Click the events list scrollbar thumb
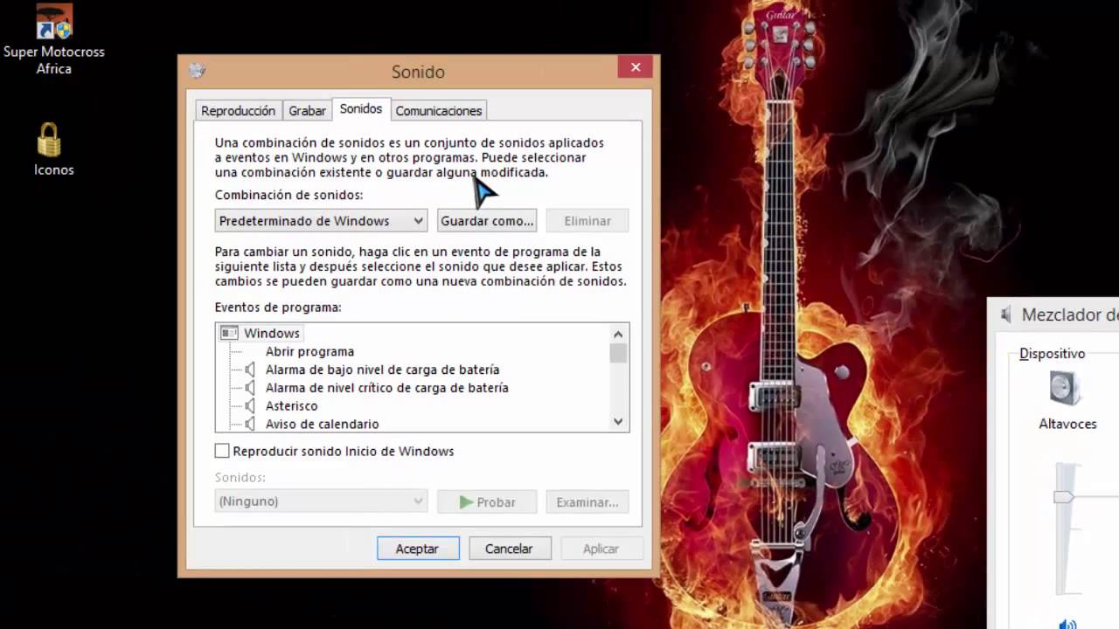Image resolution: width=1119 pixels, height=629 pixels. pos(618,353)
